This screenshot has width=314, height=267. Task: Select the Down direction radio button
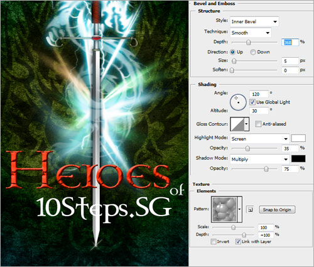click(253, 52)
